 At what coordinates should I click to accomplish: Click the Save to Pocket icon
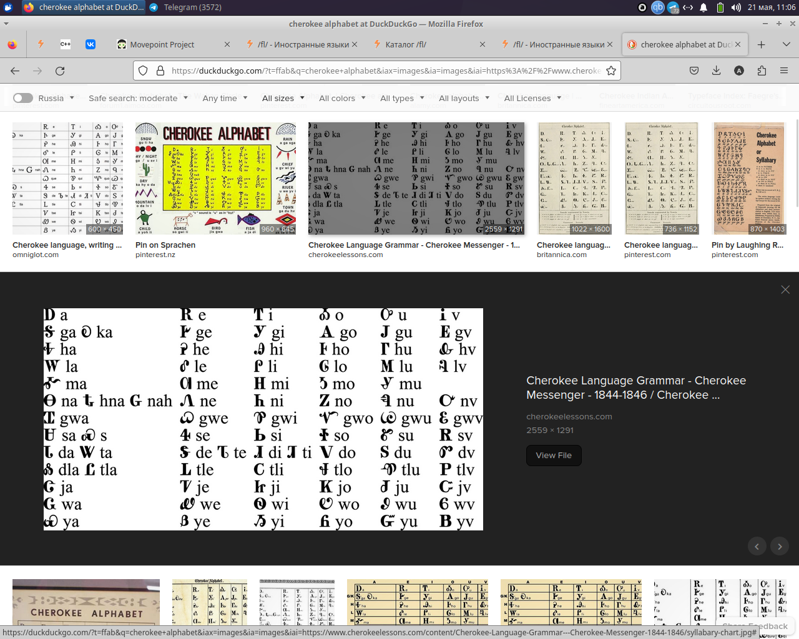[x=694, y=71]
